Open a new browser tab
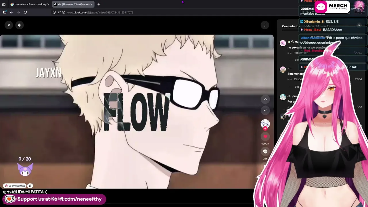The image size is (368, 207). point(99,4)
